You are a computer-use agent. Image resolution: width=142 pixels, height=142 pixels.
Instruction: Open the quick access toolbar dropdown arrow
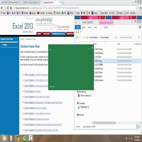click(x=81, y=32)
